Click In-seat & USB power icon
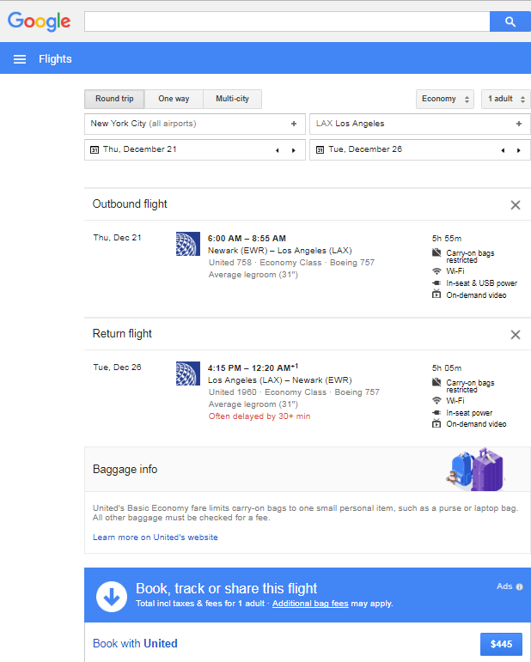Screen dimensions: 531x662 coord(436,282)
